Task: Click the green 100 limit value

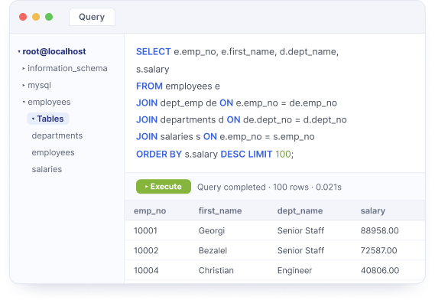Action: [283, 154]
